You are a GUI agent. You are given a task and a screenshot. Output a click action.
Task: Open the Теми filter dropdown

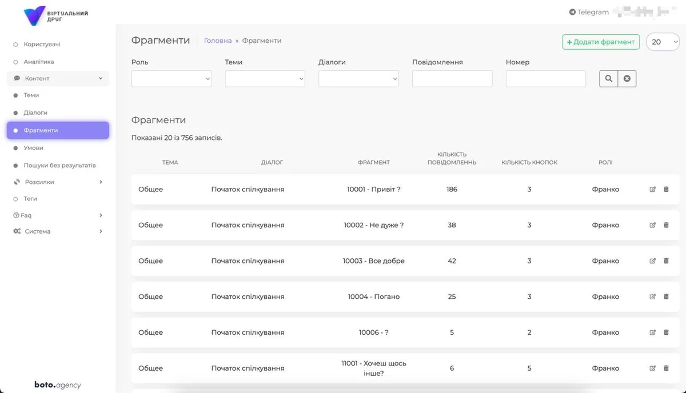265,79
